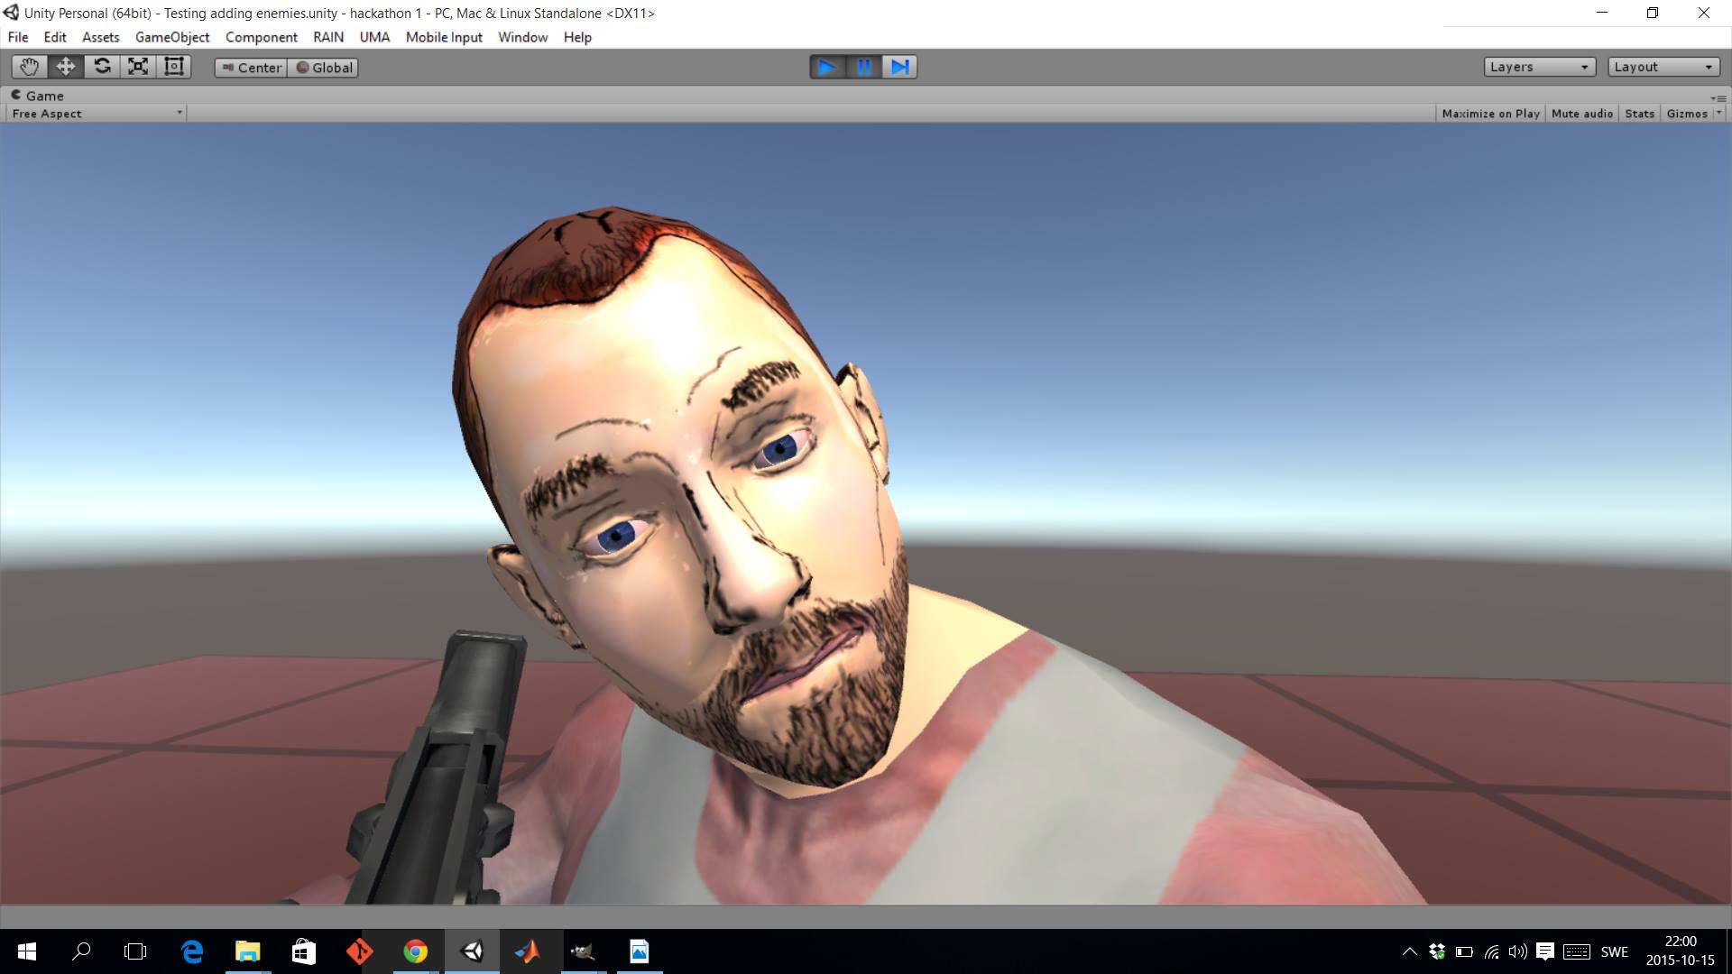Select the Move transform tool
Viewport: 1732px width, 974px height.
point(66,67)
